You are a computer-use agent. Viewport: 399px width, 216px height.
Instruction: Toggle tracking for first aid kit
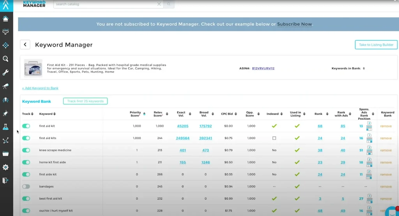26,126
